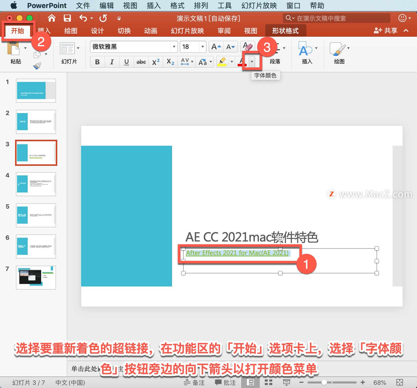Viewport: 417px width, 388px height.
Task: Click the Undo arrow icon
Action: (x=83, y=18)
